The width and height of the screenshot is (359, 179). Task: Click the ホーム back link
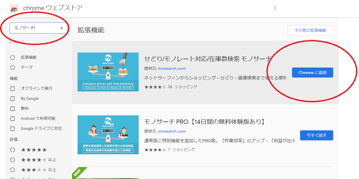(17, 42)
